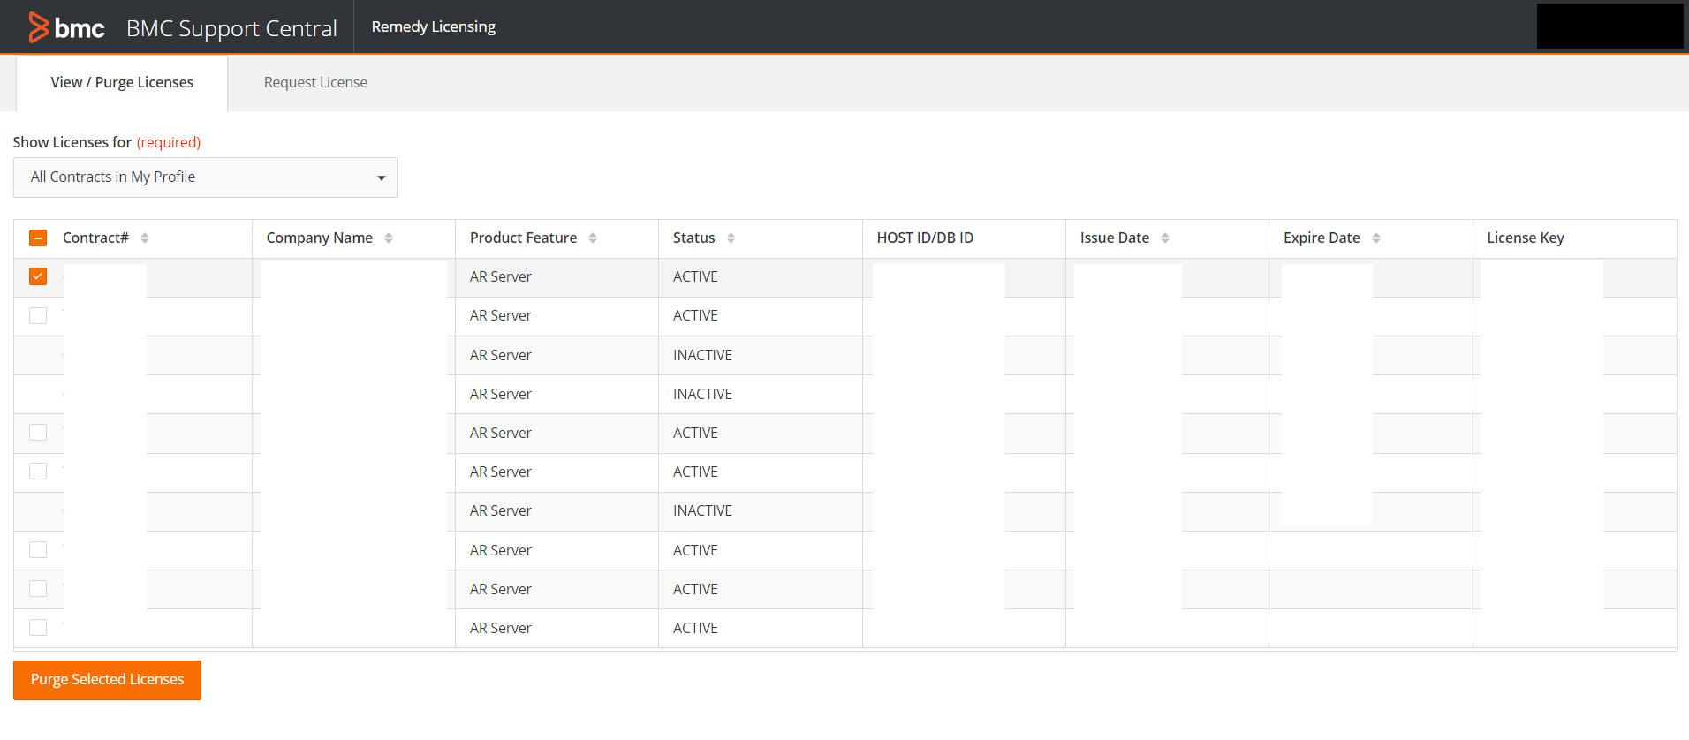Switch to the Request License tab
Image resolution: width=1689 pixels, height=740 pixels.
[315, 83]
